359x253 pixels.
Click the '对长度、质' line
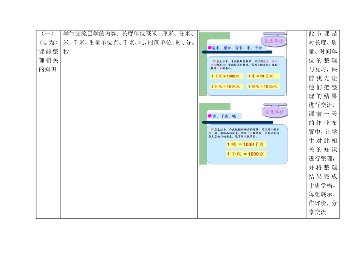click(323, 43)
